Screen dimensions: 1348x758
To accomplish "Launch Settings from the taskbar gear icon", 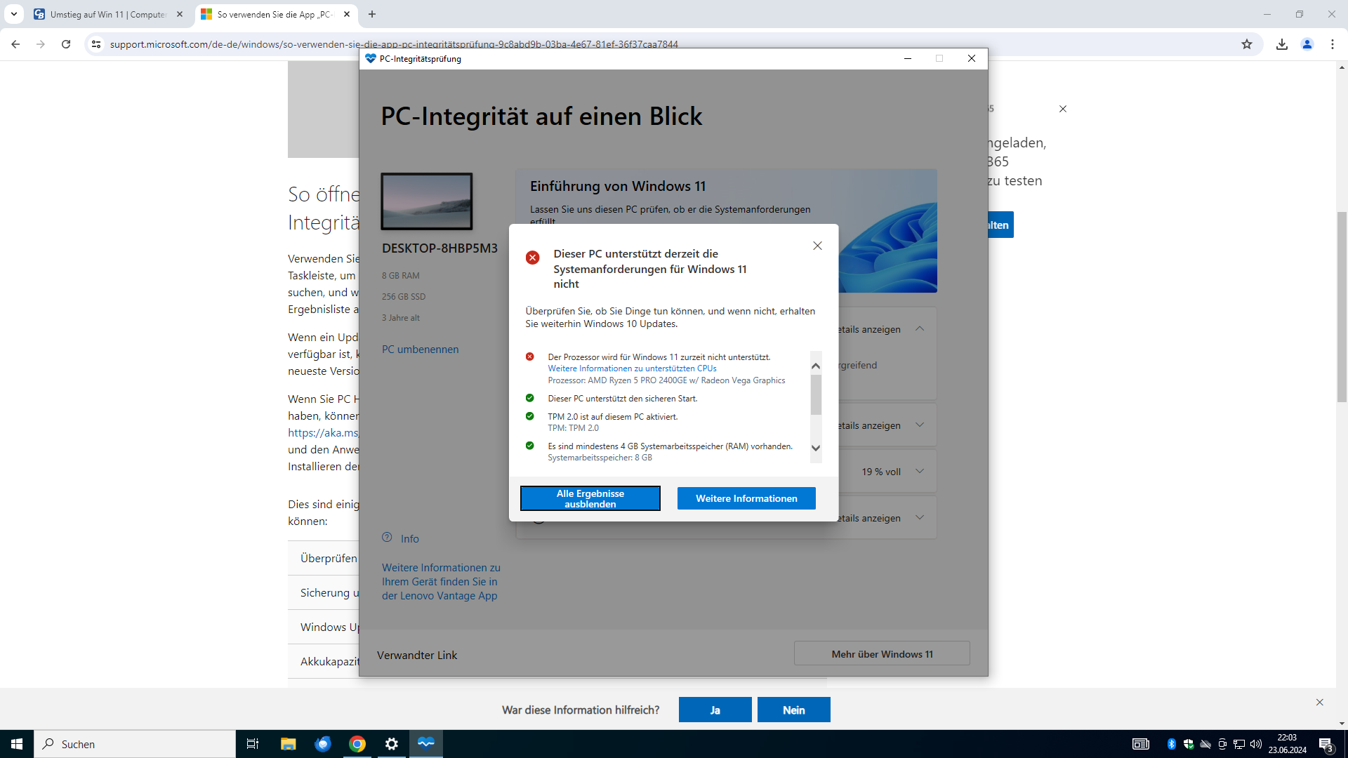I will (391, 743).
